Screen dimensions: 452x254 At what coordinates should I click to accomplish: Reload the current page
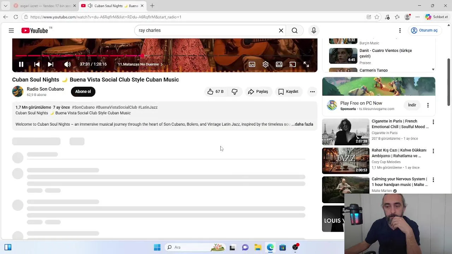click(16, 17)
